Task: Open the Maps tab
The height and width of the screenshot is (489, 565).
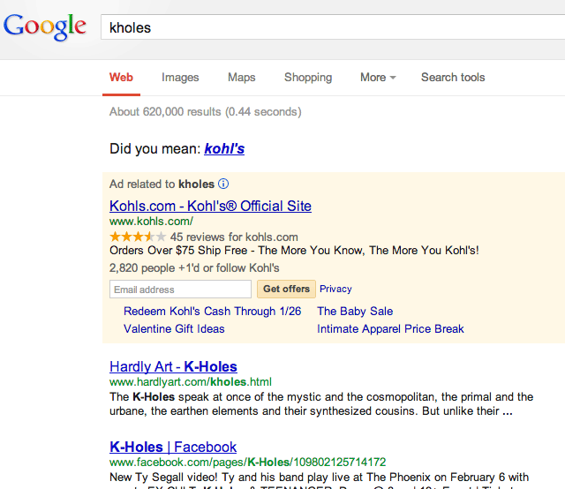Action: [241, 77]
